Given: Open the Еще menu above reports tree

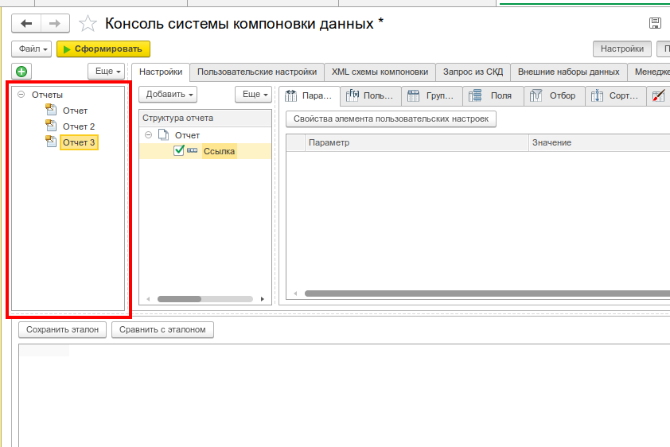Looking at the screenshot, I should coord(107,72).
